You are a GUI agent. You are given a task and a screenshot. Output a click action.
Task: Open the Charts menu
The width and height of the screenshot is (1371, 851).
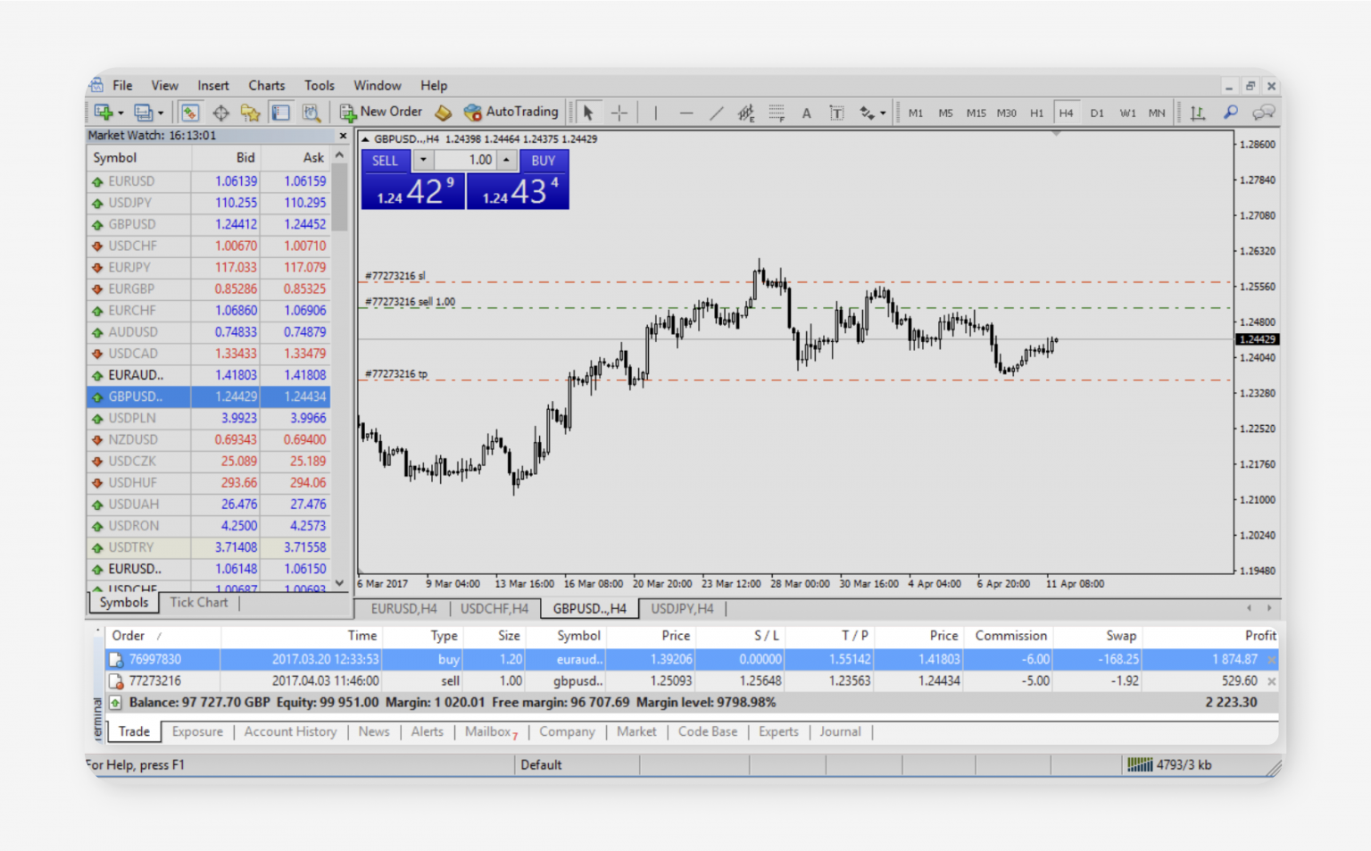tap(266, 85)
